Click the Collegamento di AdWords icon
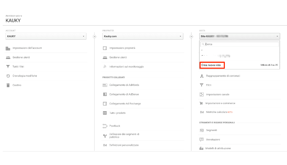287x165 pixels. (x=105, y=85)
